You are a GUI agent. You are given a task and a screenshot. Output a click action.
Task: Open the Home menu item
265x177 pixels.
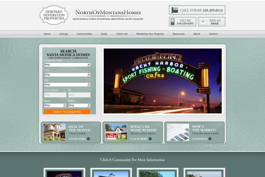(x=47, y=34)
